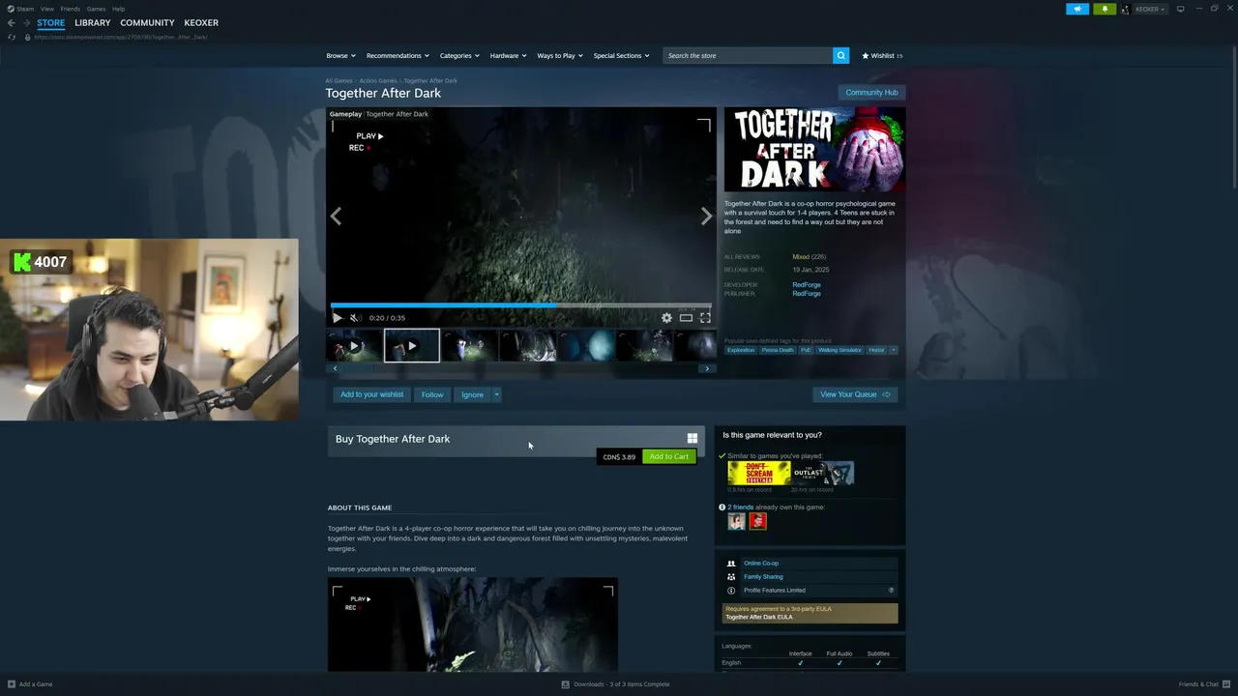
Task: Reload the store page
Action: pos(12,37)
